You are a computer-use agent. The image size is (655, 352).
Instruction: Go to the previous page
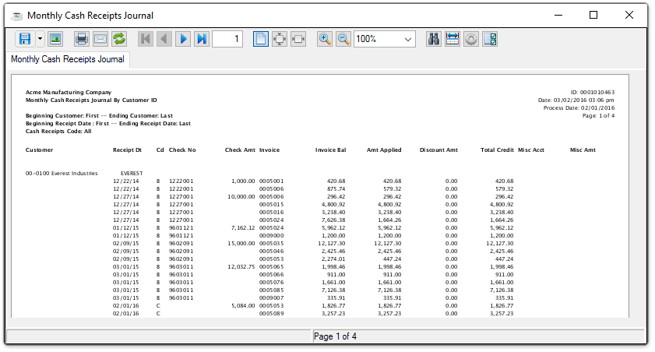tap(164, 39)
